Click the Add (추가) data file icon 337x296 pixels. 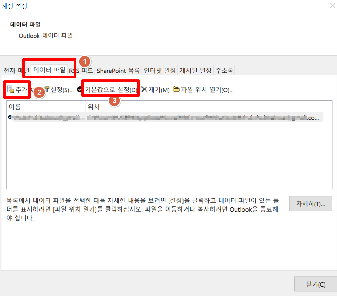click(10, 89)
